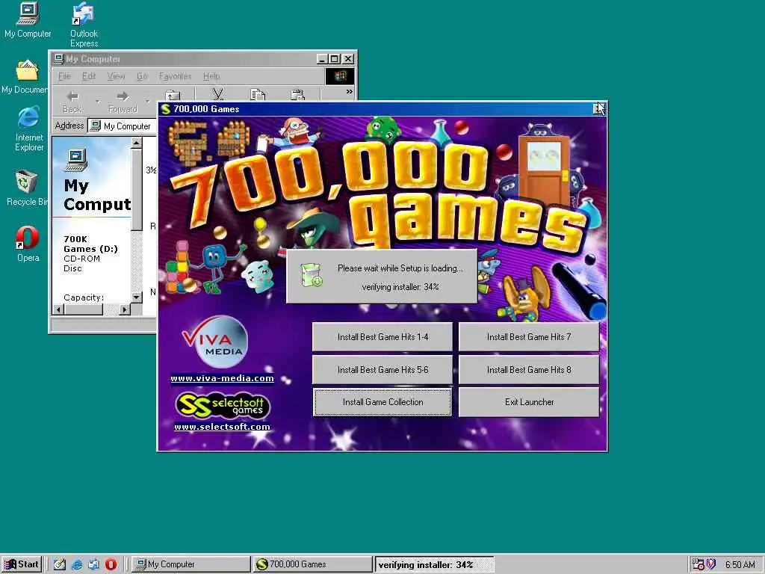Click the verifying installer taskbar entry

[434, 565]
